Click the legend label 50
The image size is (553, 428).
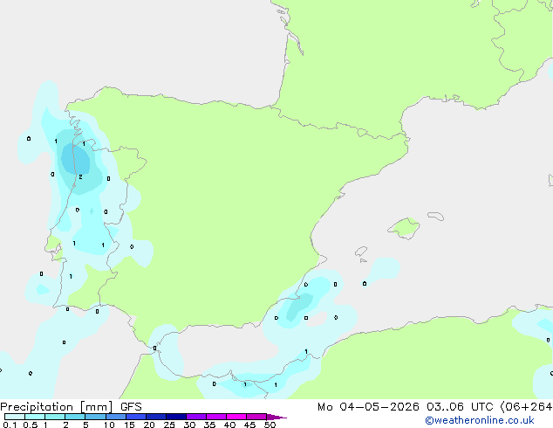(x=270, y=425)
